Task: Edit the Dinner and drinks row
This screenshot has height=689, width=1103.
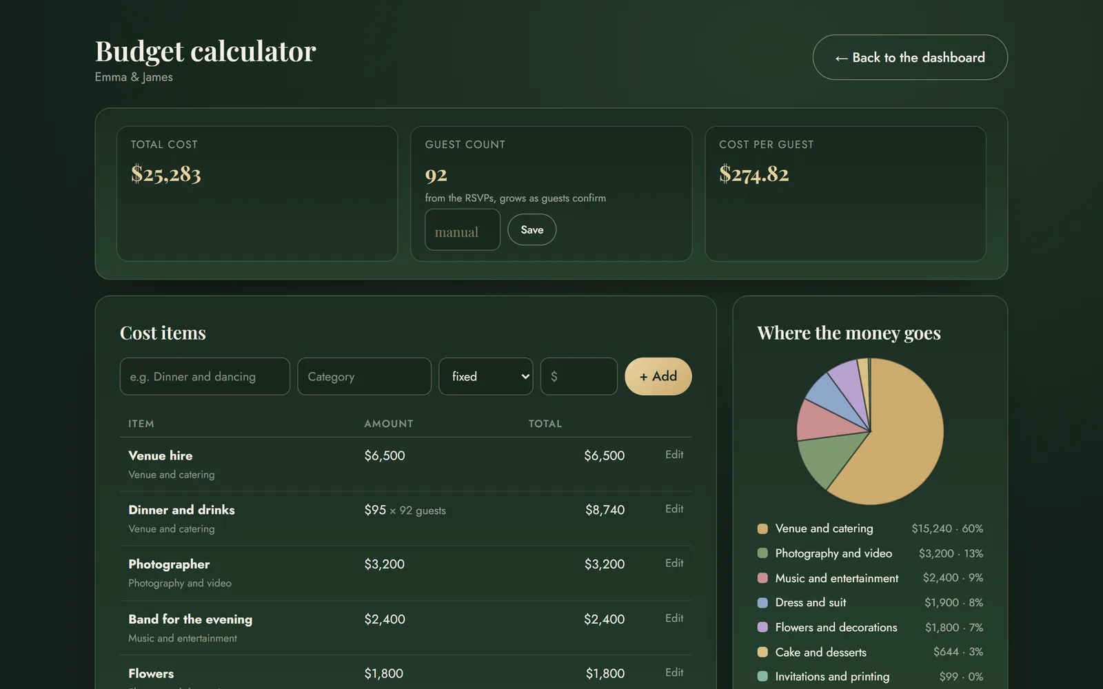Action: coord(674,509)
